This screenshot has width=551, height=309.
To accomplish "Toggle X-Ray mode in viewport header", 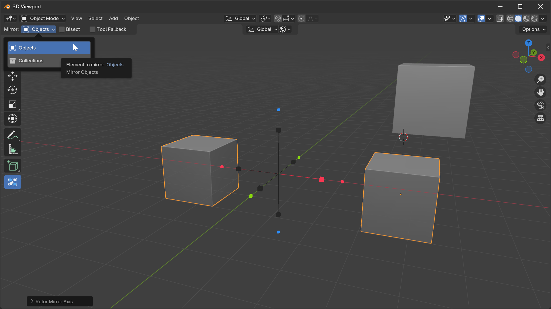I will coord(500,18).
